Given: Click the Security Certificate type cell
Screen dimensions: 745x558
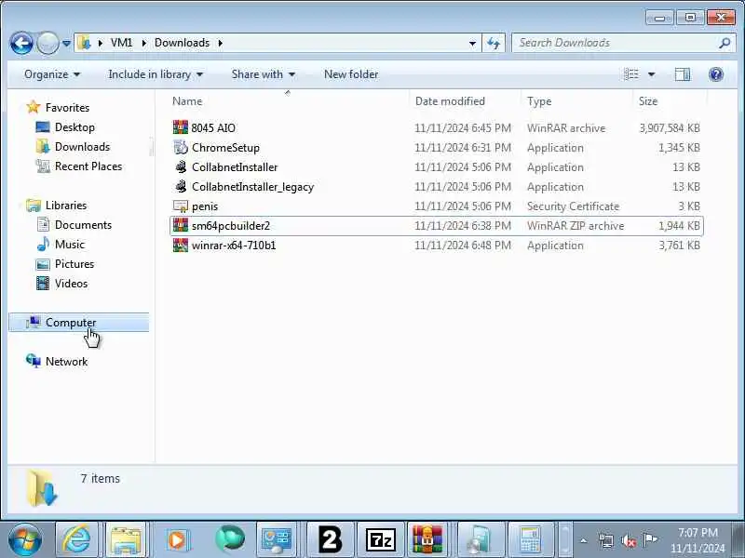Looking at the screenshot, I should click(x=573, y=206).
